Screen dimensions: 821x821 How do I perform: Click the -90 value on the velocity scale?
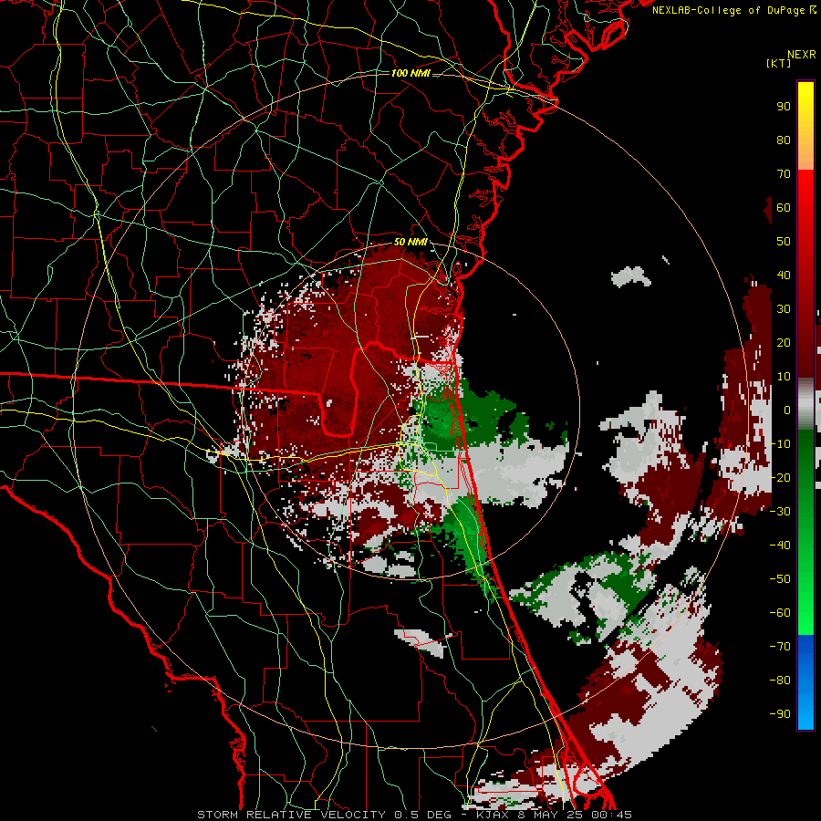click(780, 714)
